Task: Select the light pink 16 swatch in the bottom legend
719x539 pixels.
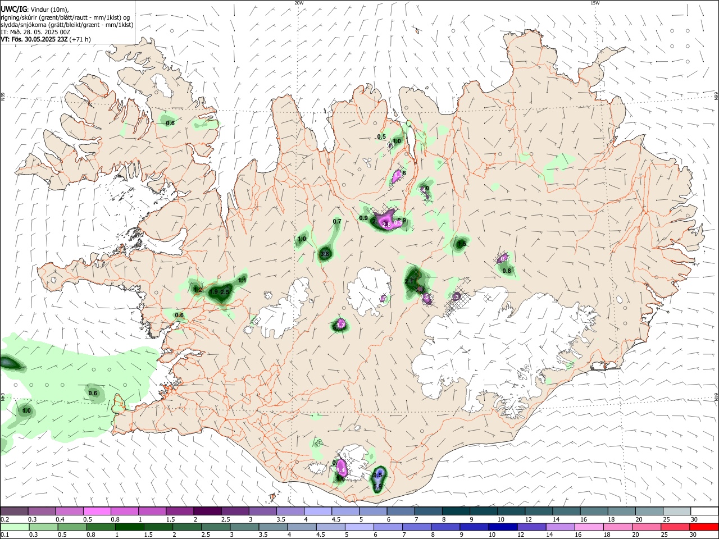Action: pos(589,527)
